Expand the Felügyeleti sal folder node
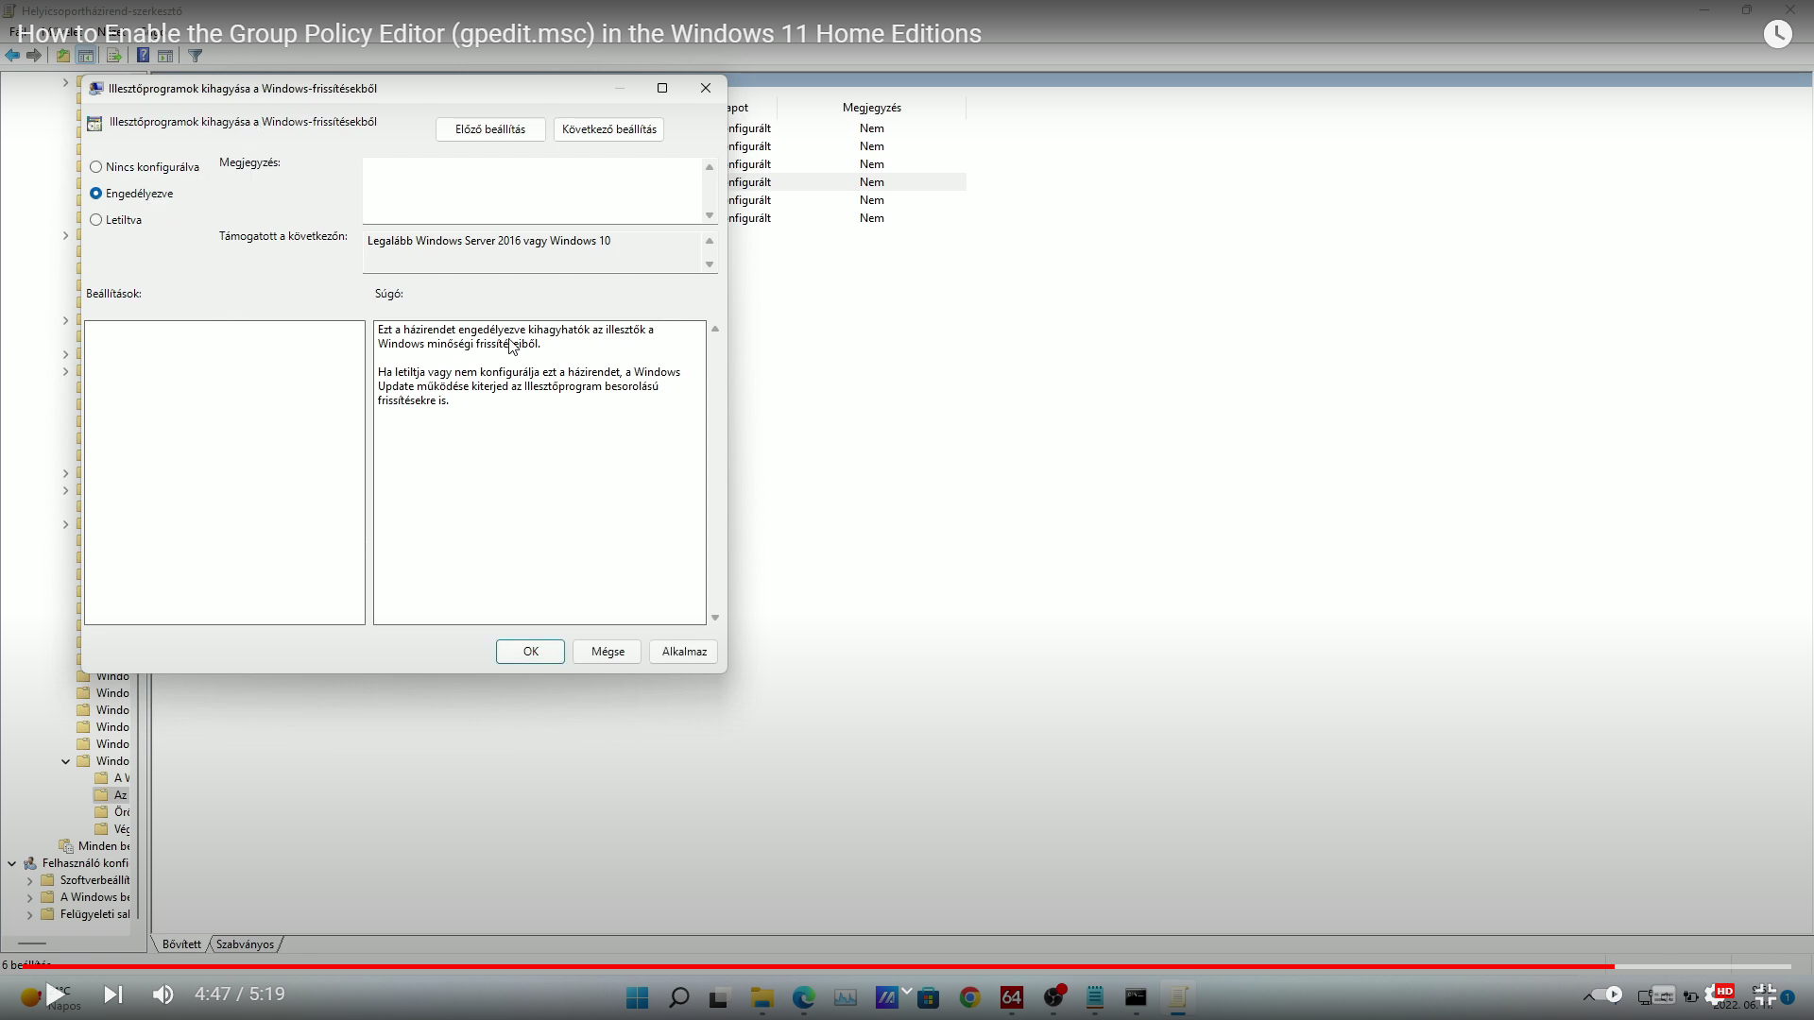Viewport: 1814px width, 1020px height. [x=29, y=914]
